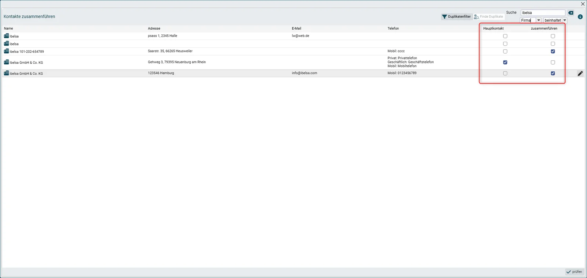Click the phone entry Geschäftlich: Geschäftstelefon
587x278 pixels.
(411, 62)
